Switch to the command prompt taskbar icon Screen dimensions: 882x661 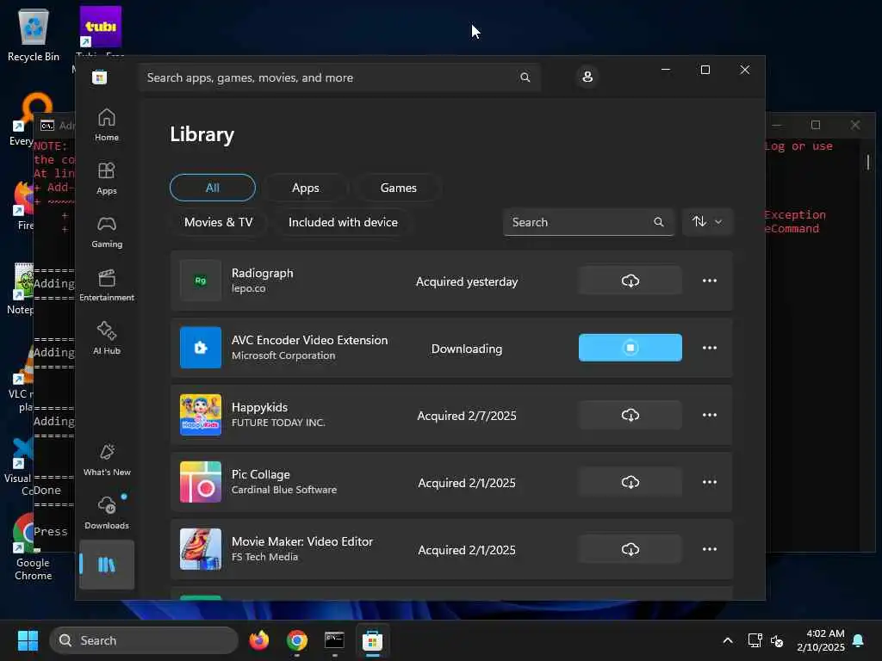click(x=334, y=640)
